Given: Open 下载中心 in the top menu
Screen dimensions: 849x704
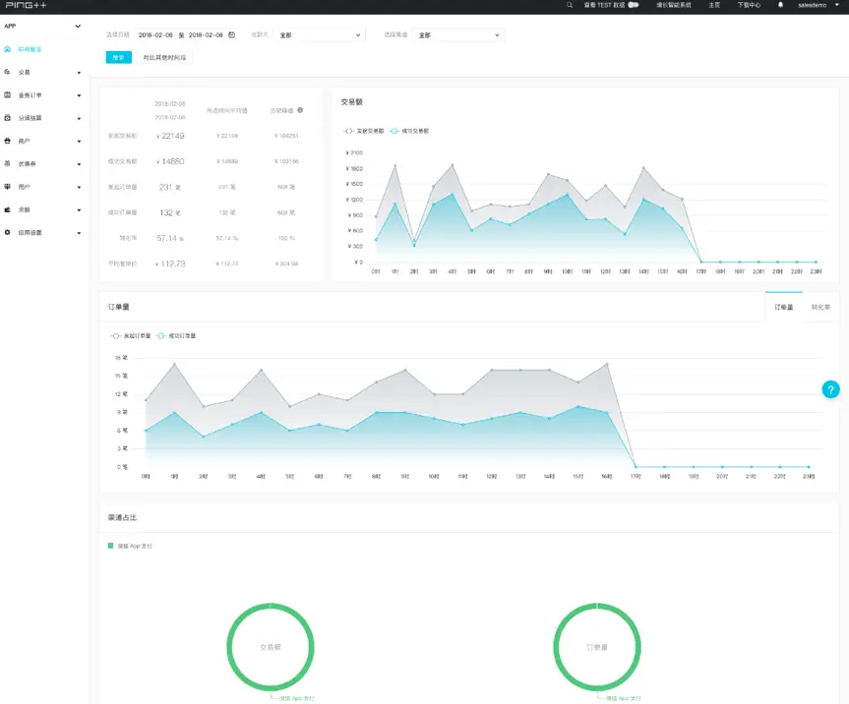Looking at the screenshot, I should (x=749, y=5).
